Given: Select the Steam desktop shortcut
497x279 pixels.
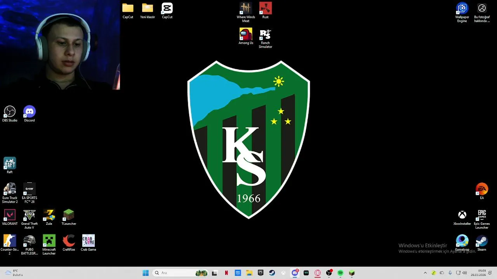Looking at the screenshot, I should coord(482,243).
